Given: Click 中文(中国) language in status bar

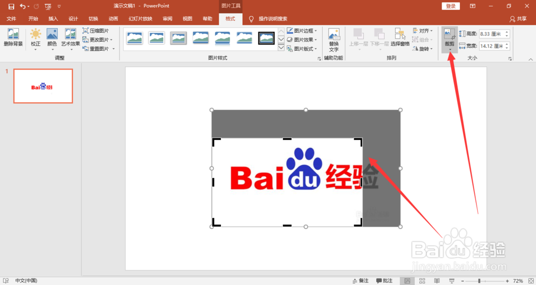Looking at the screenshot, I should click(x=26, y=281).
